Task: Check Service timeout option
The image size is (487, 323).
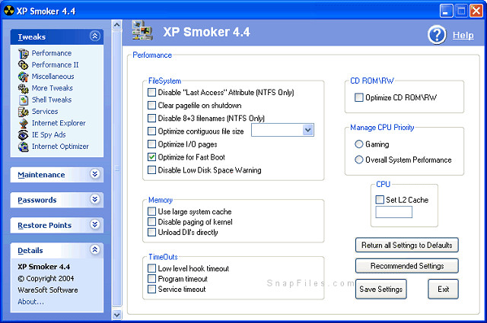Action: 151,289
